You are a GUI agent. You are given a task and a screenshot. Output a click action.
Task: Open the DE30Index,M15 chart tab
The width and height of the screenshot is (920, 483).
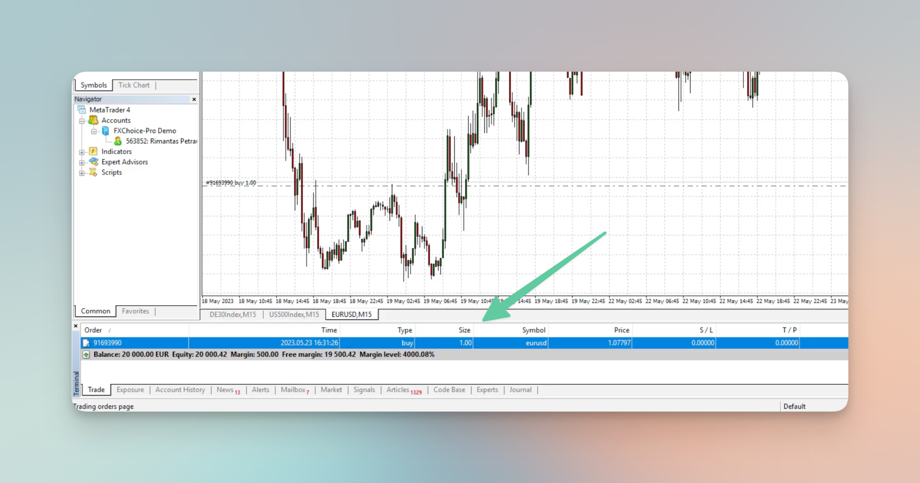[x=232, y=315]
